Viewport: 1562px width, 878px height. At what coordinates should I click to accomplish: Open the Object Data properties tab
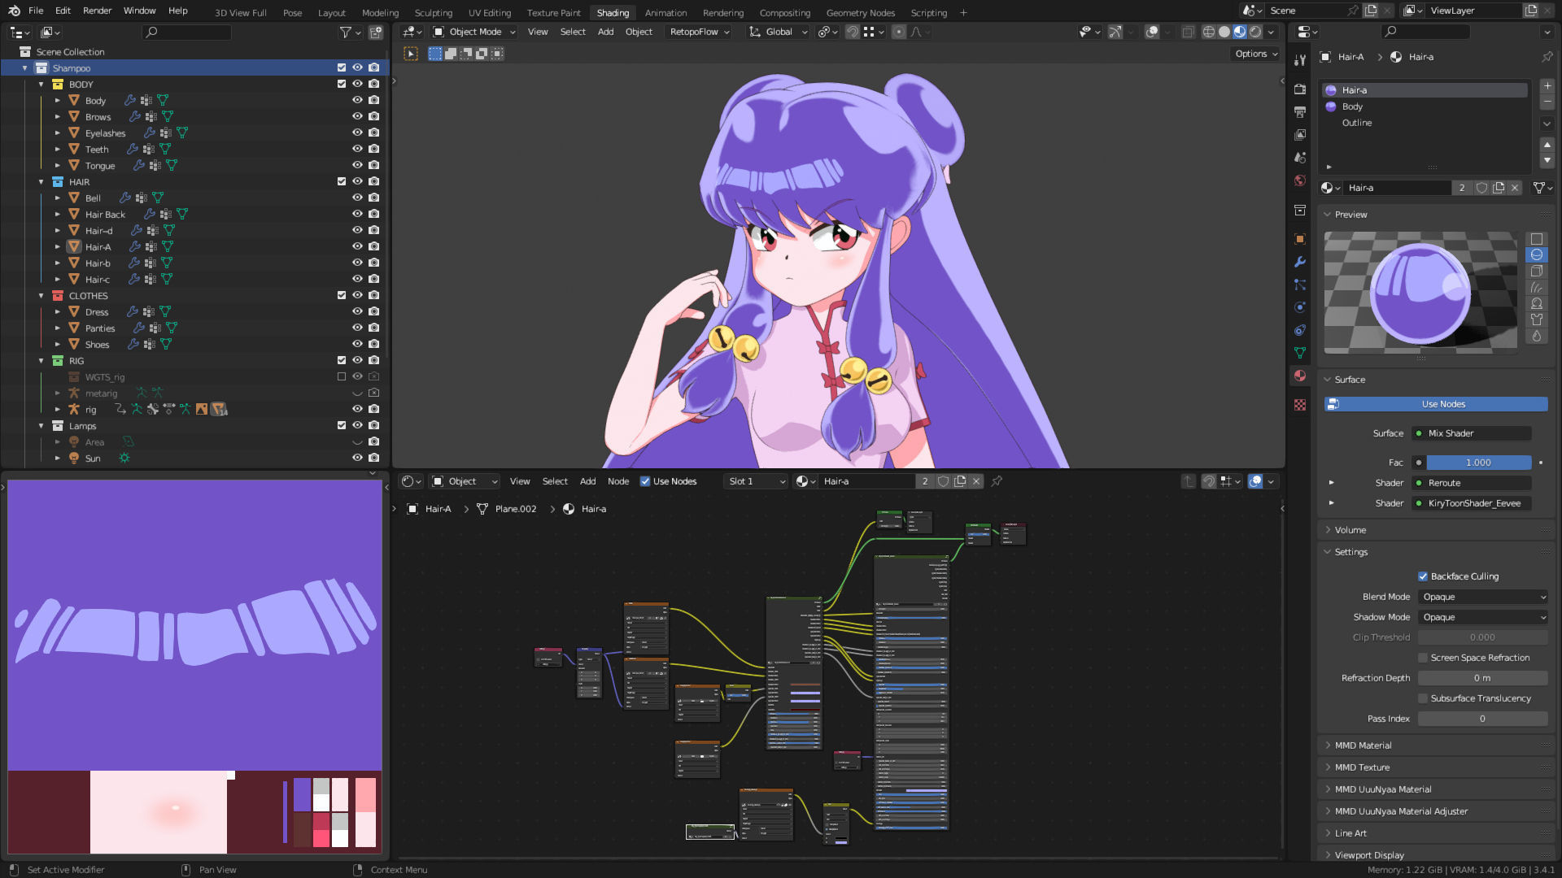1300,353
